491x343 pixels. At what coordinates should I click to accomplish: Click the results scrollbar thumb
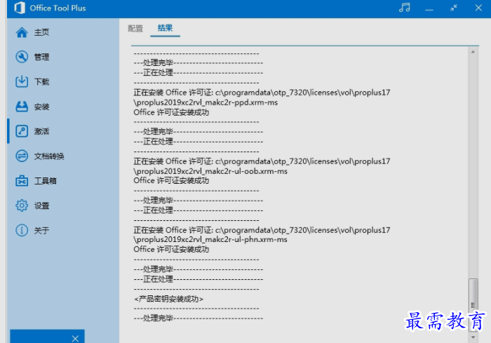[473, 305]
